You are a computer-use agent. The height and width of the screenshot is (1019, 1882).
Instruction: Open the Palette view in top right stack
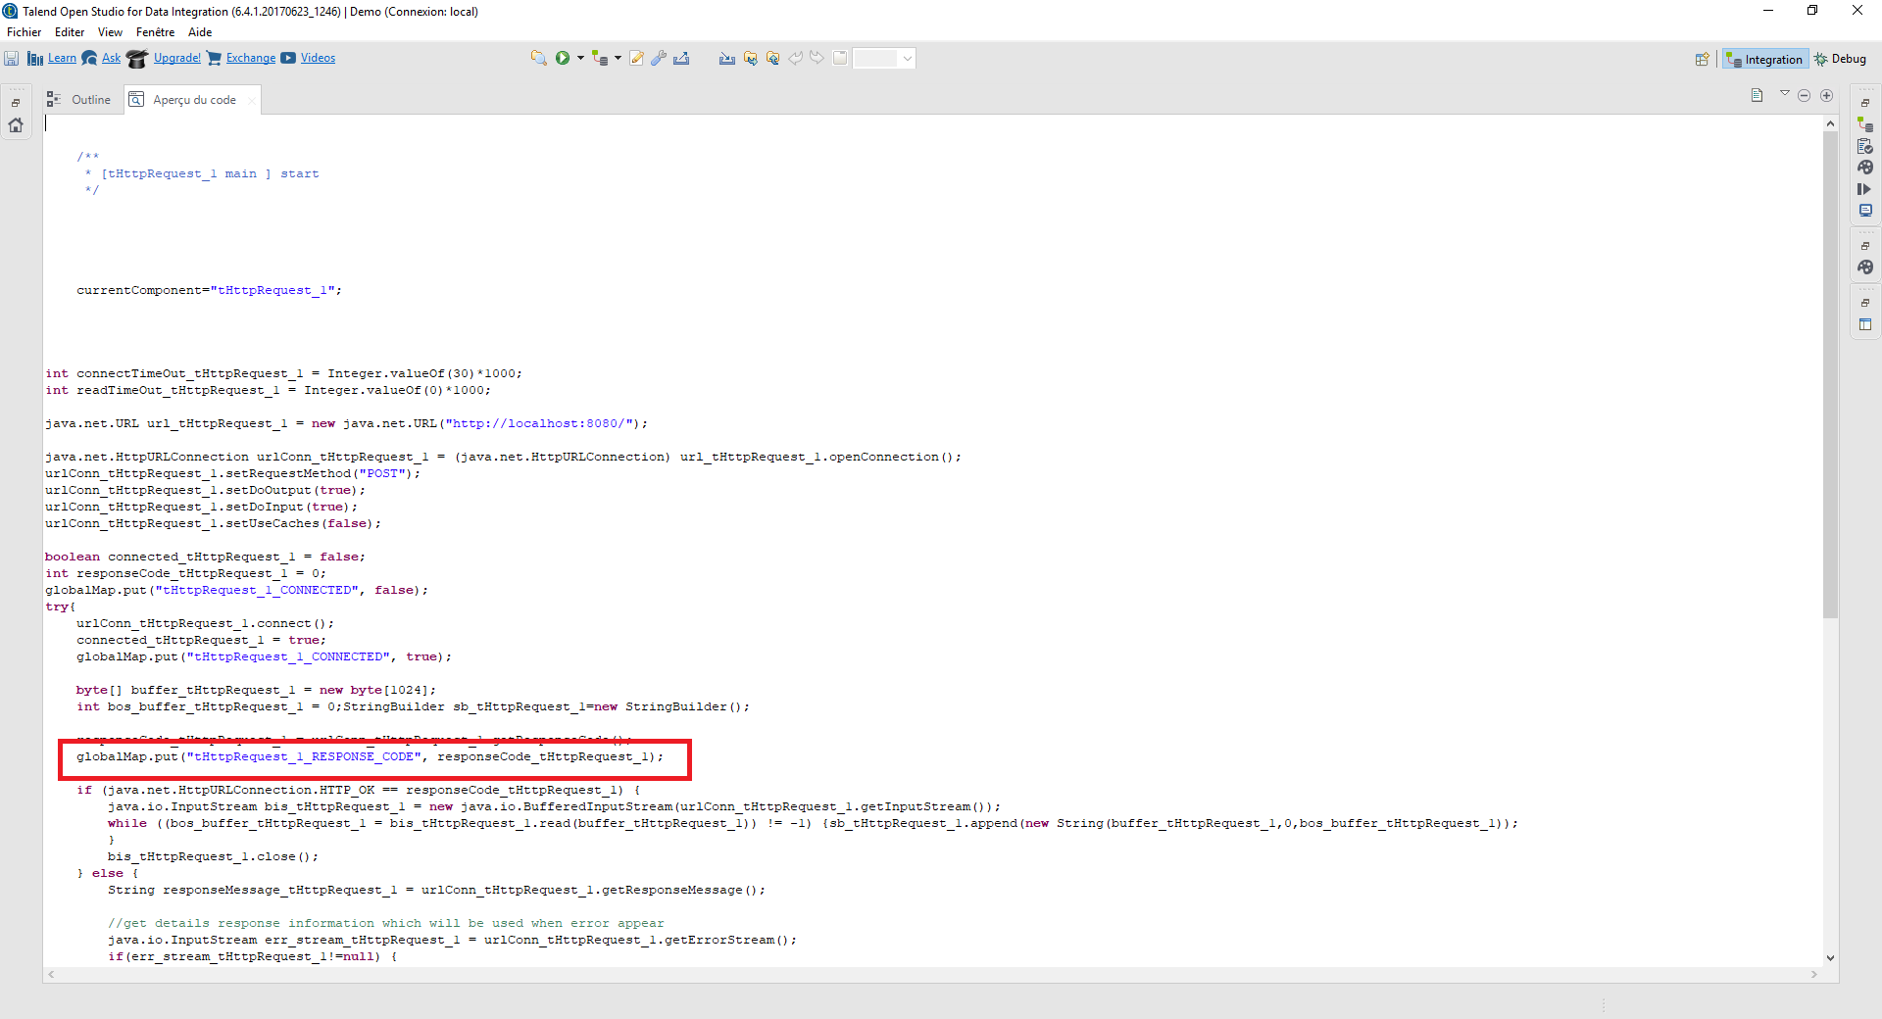(x=1865, y=168)
